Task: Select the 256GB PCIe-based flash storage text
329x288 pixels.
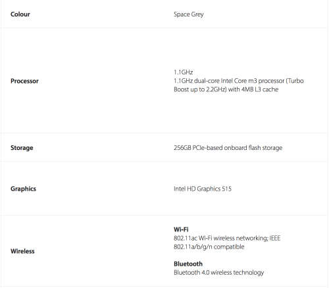Action: [x=228, y=148]
